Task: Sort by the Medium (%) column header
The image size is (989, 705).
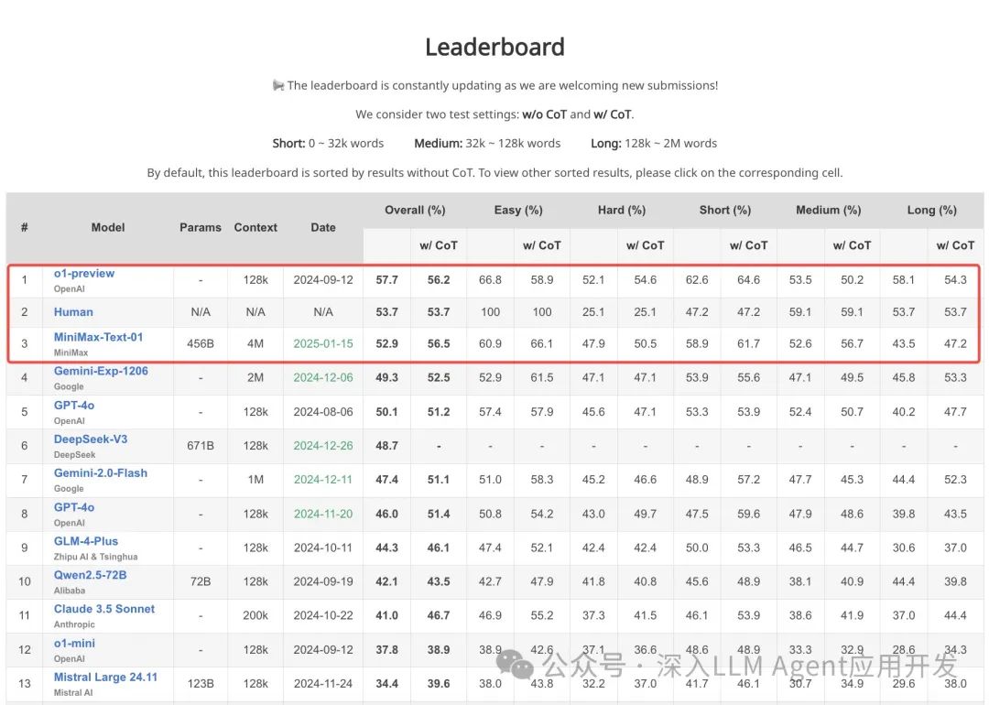Action: (829, 210)
